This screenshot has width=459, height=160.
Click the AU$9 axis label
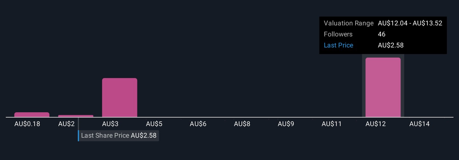click(x=286, y=124)
